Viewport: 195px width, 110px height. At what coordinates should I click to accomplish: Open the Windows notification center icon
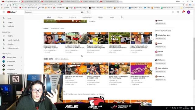tap(192, 108)
